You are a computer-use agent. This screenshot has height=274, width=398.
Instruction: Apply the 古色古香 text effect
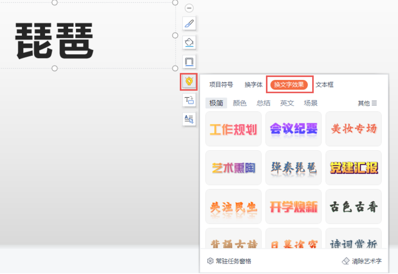[x=353, y=206]
